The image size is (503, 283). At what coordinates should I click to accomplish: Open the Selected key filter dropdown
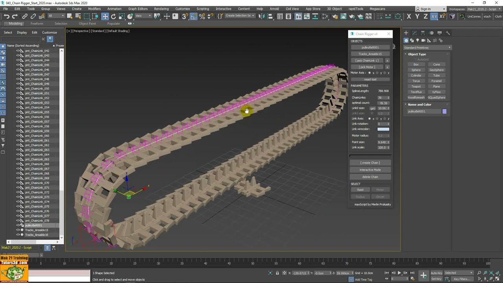click(459, 273)
